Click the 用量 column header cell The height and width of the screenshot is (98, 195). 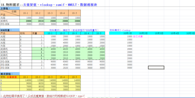38,33
